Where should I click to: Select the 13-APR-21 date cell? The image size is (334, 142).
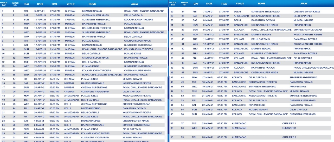[x=40, y=28]
